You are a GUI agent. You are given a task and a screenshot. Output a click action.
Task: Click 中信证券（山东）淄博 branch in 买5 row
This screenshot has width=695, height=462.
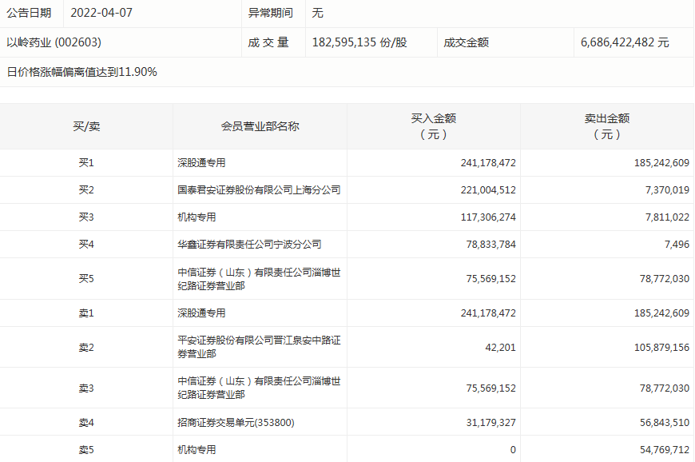point(259,279)
